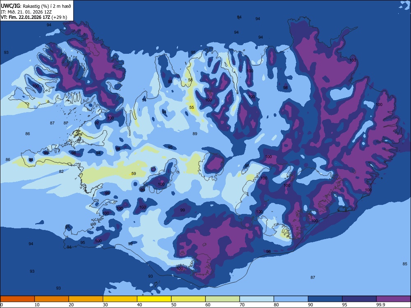Click the '89' value in central Iceland
The image size is (411, 308).
tap(195, 133)
